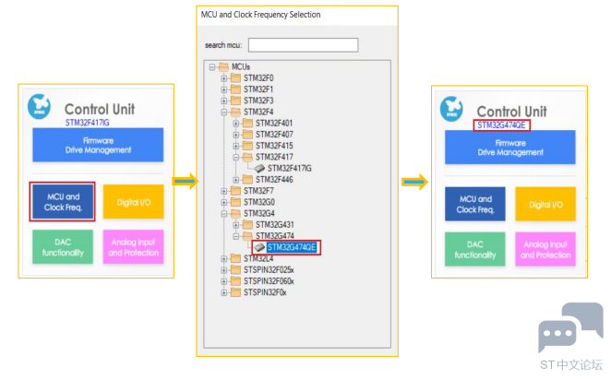The height and width of the screenshot is (379, 611).
Task: Click the STM32F407 folder icon
Action: tap(248, 135)
